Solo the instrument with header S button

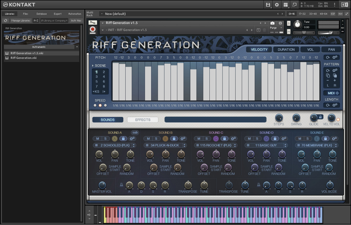pyautogui.click(x=289, y=23)
